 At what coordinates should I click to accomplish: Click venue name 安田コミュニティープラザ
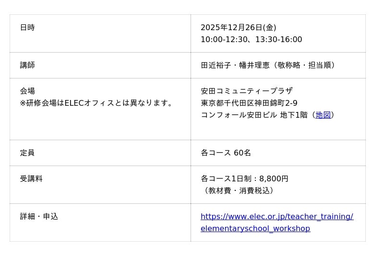(246, 91)
